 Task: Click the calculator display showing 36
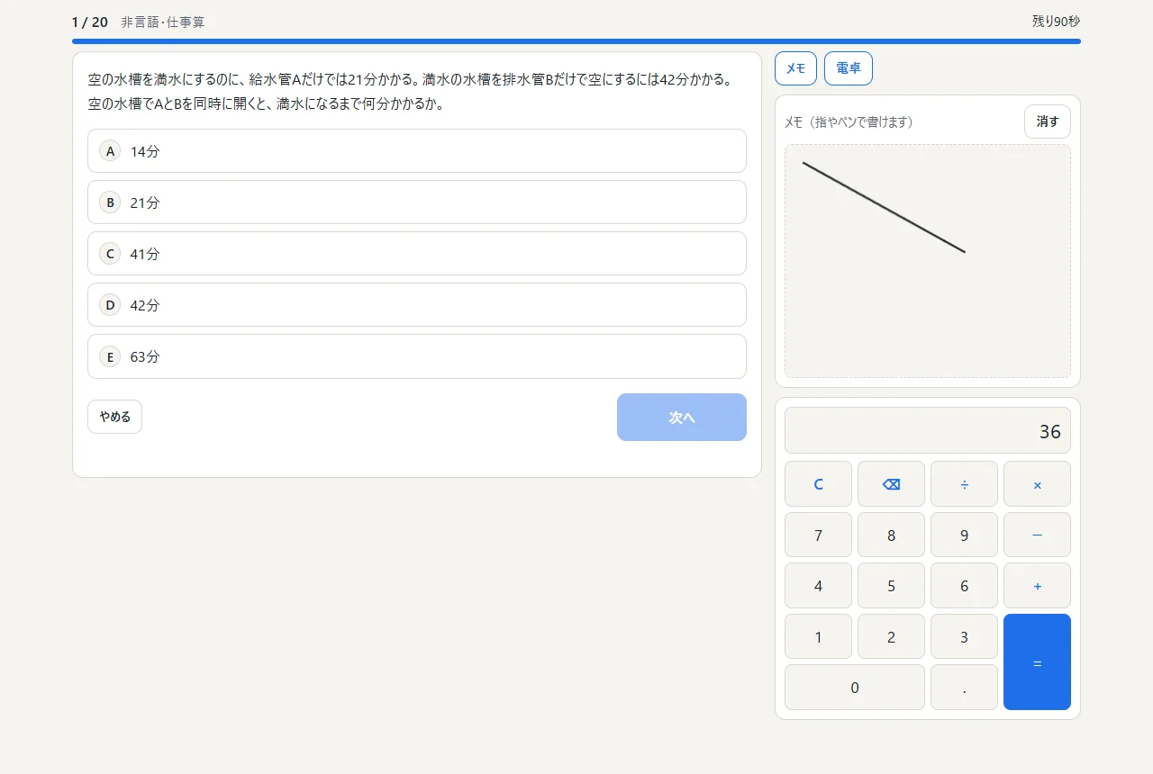click(928, 430)
